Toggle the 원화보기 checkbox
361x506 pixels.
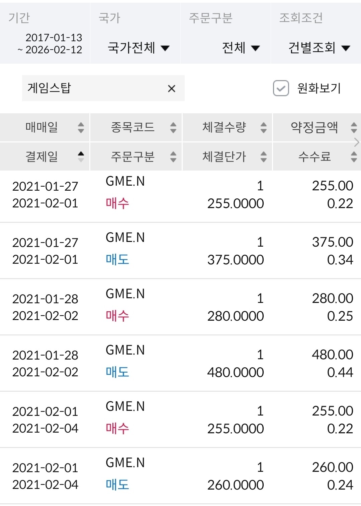tap(281, 88)
